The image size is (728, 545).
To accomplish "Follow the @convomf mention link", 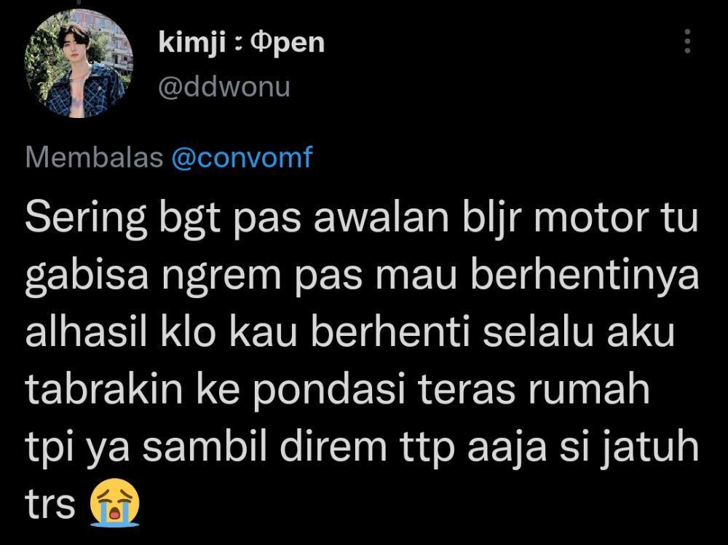I will 242,157.
